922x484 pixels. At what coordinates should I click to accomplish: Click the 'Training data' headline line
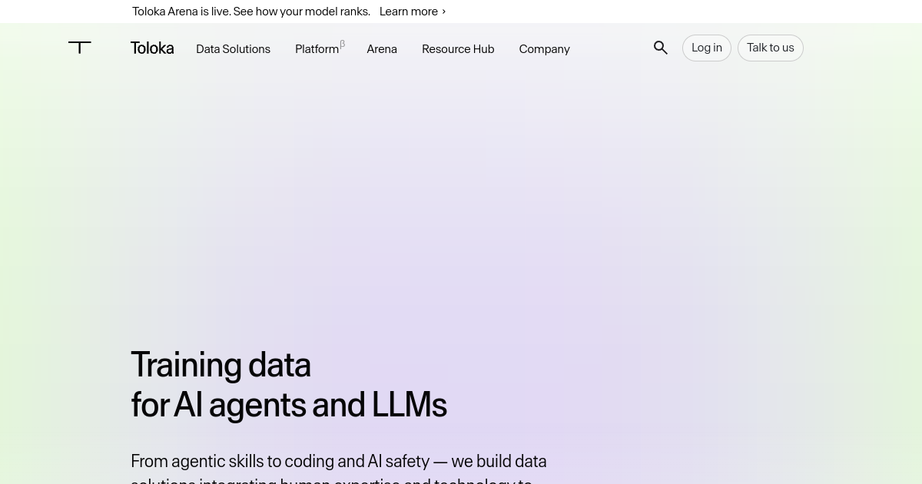pos(221,365)
